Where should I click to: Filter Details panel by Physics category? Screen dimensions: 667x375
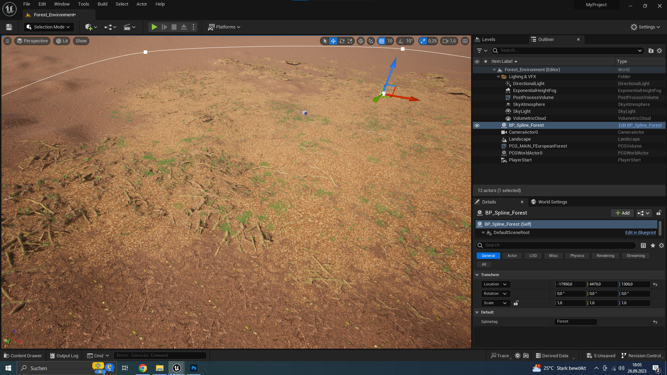(x=577, y=256)
